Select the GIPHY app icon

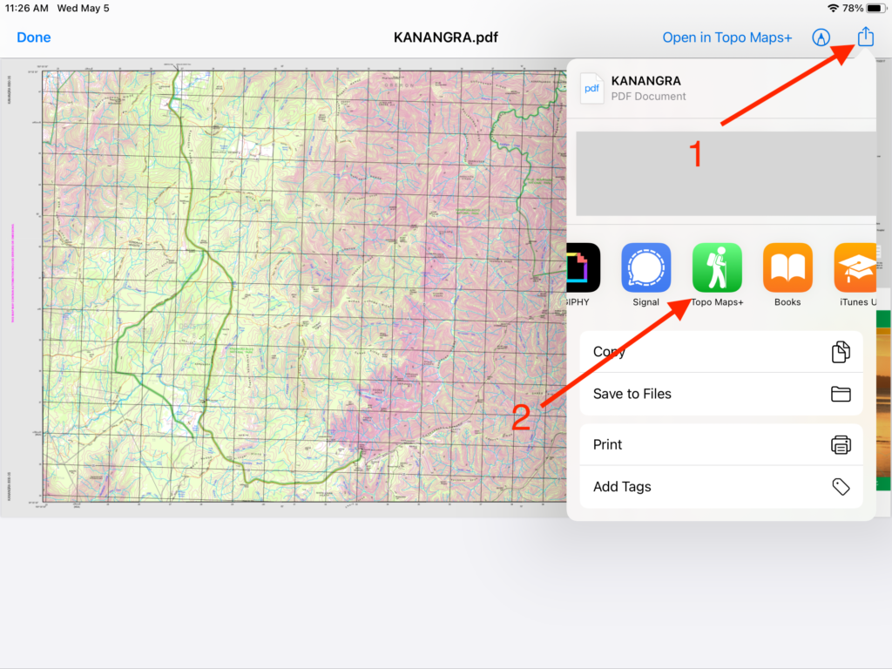tap(583, 267)
